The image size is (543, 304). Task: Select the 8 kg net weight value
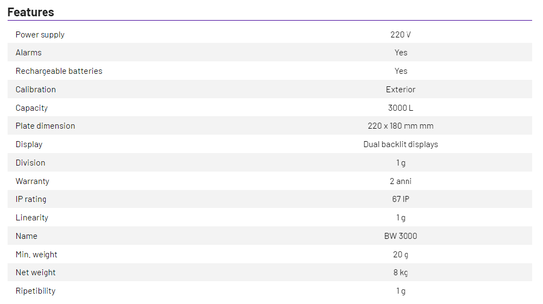point(401,273)
